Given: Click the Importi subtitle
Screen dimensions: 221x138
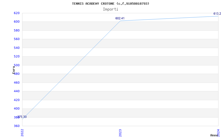Looking at the screenshot, I should pos(110,9).
